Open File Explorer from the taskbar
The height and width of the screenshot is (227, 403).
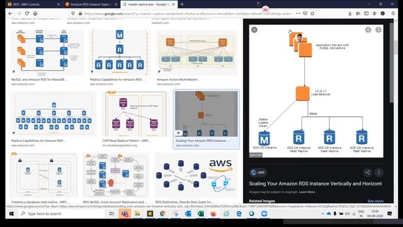tap(137, 214)
